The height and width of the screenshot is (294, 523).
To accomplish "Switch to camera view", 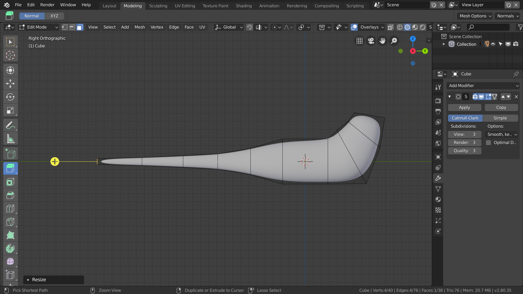I will (371, 41).
